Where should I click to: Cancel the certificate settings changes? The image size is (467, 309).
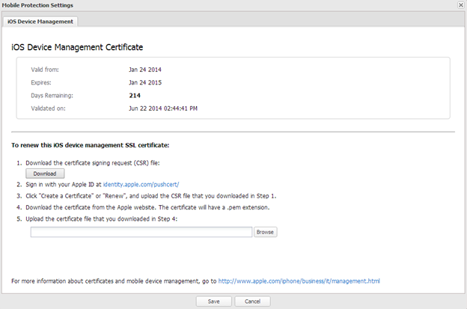252,301
